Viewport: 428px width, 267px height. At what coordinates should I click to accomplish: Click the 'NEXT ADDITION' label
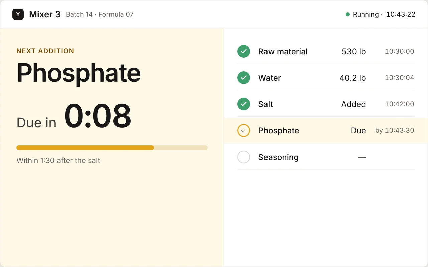[x=45, y=51]
